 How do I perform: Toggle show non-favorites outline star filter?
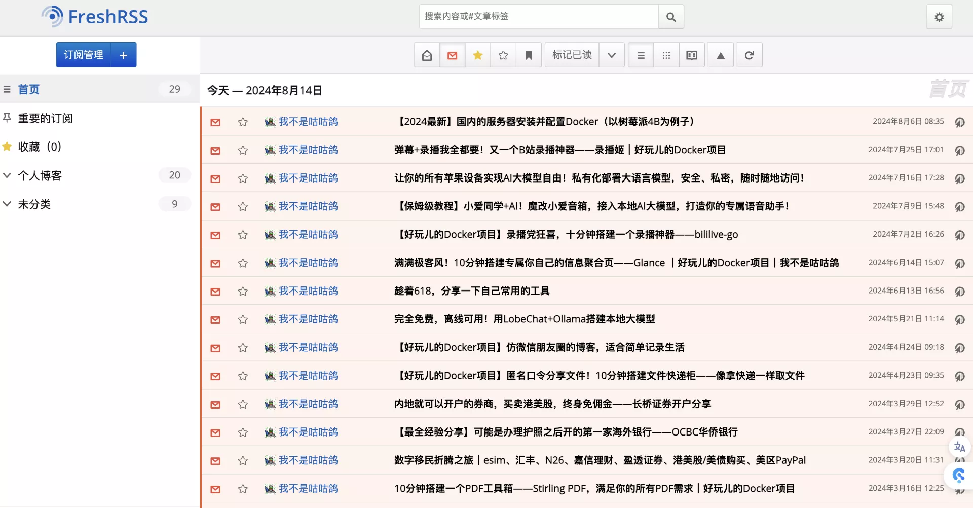[503, 55]
